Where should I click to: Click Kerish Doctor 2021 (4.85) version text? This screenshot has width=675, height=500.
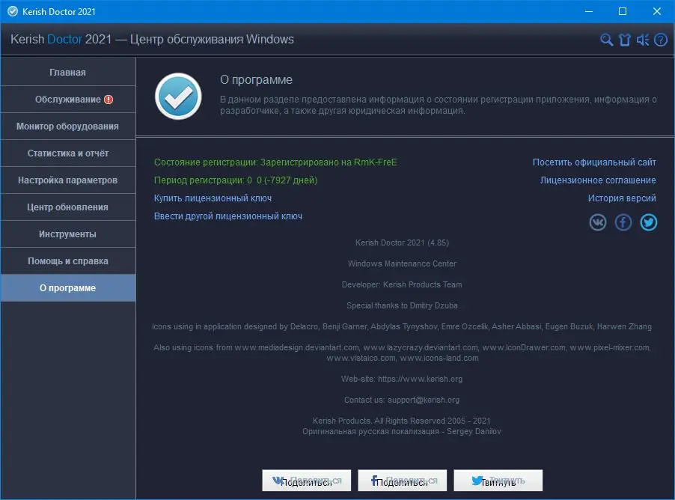(402, 243)
